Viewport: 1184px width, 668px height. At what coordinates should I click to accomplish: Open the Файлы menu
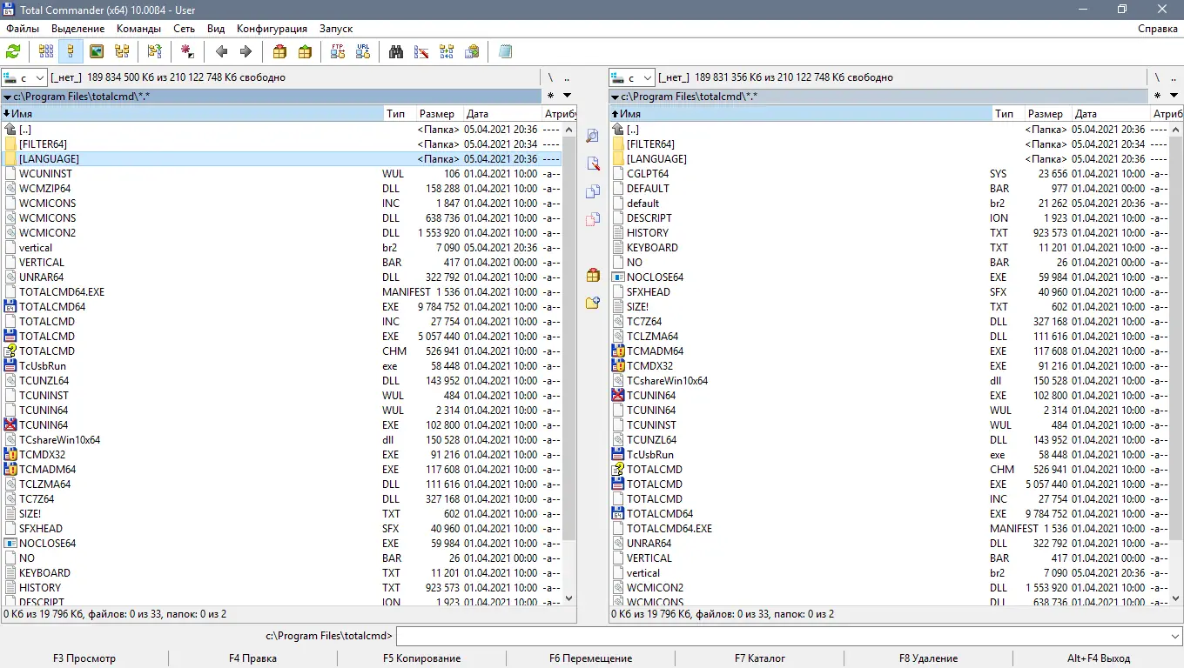[x=23, y=28]
